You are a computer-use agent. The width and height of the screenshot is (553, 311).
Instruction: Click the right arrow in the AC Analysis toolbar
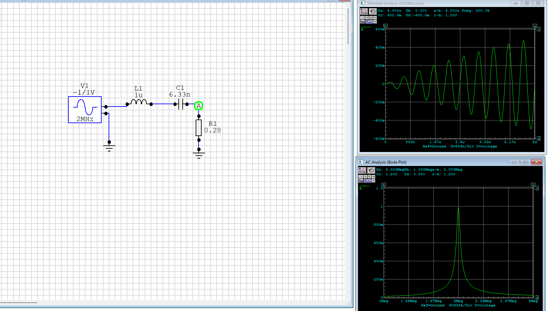pos(369,177)
